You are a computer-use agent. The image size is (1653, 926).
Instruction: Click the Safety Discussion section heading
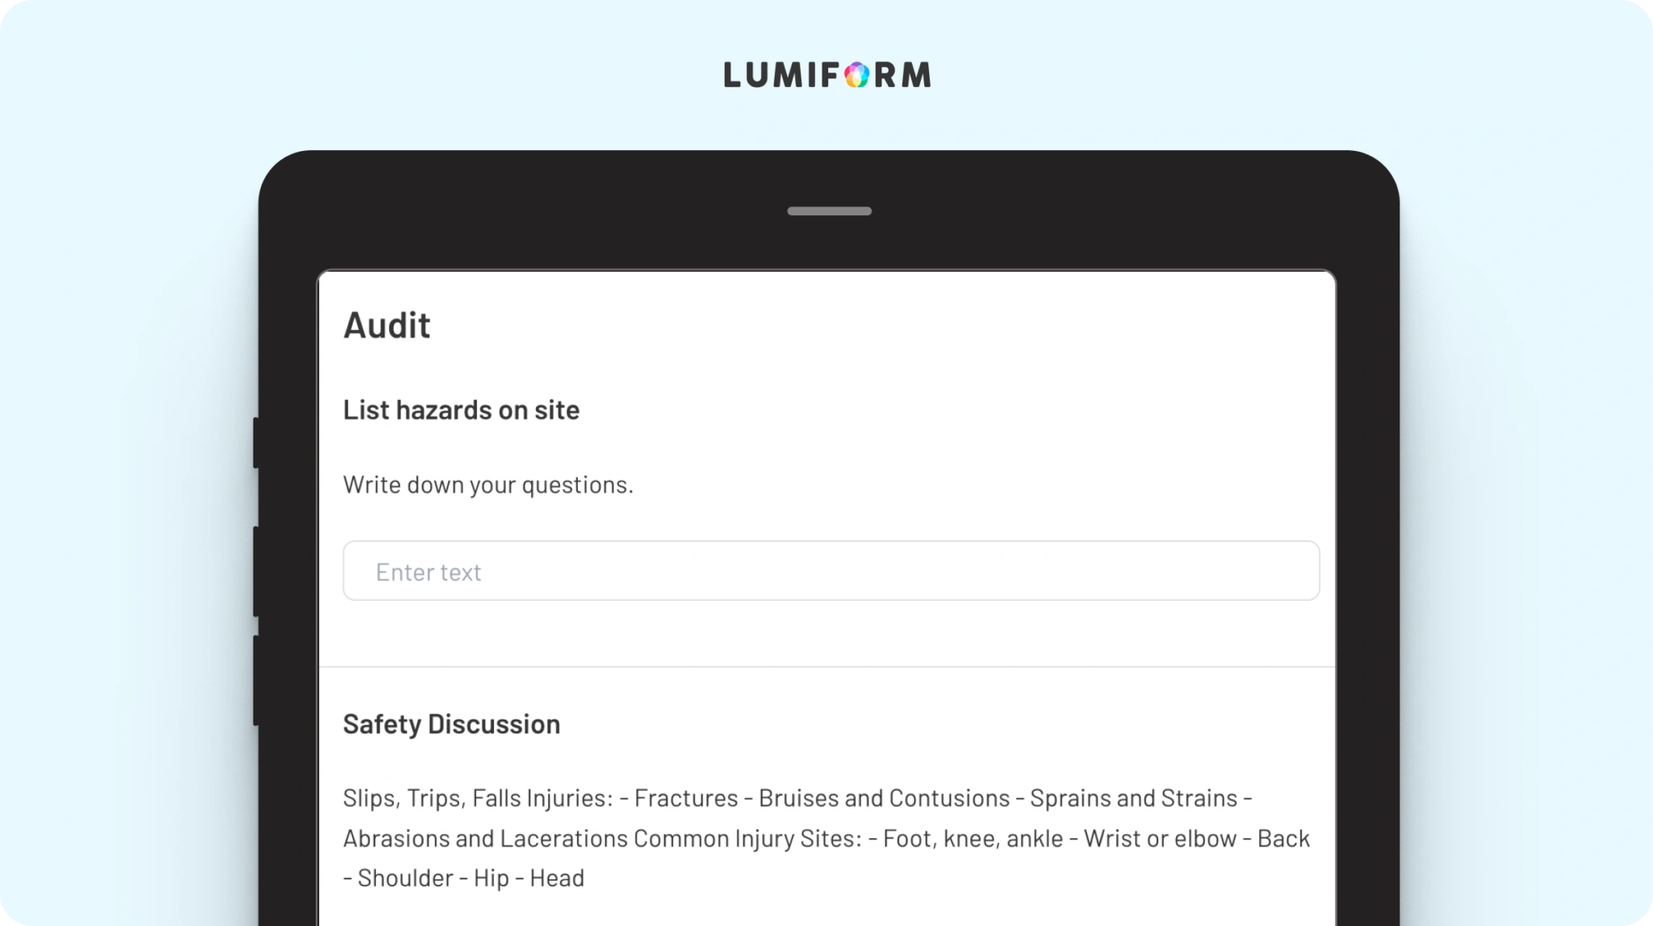(x=451, y=724)
